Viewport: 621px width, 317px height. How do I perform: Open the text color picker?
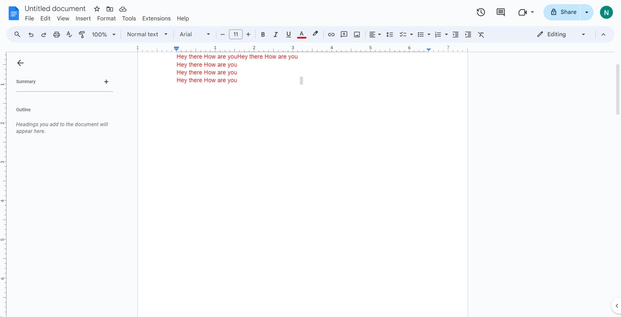click(x=301, y=34)
